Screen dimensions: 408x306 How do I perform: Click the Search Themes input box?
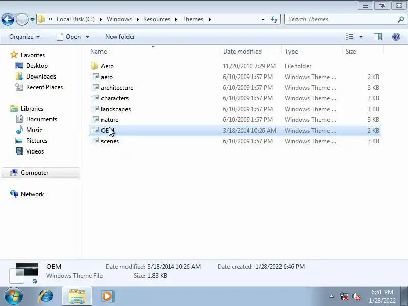tap(341, 19)
